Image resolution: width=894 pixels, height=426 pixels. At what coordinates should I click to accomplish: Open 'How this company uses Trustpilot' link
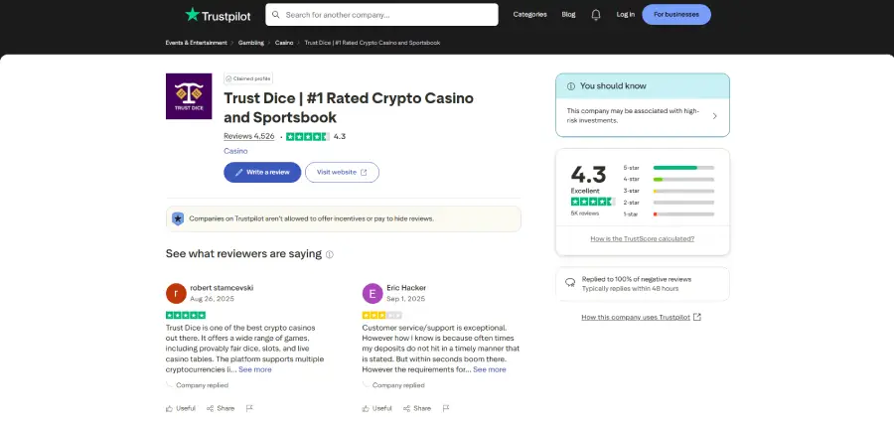pyautogui.click(x=642, y=317)
